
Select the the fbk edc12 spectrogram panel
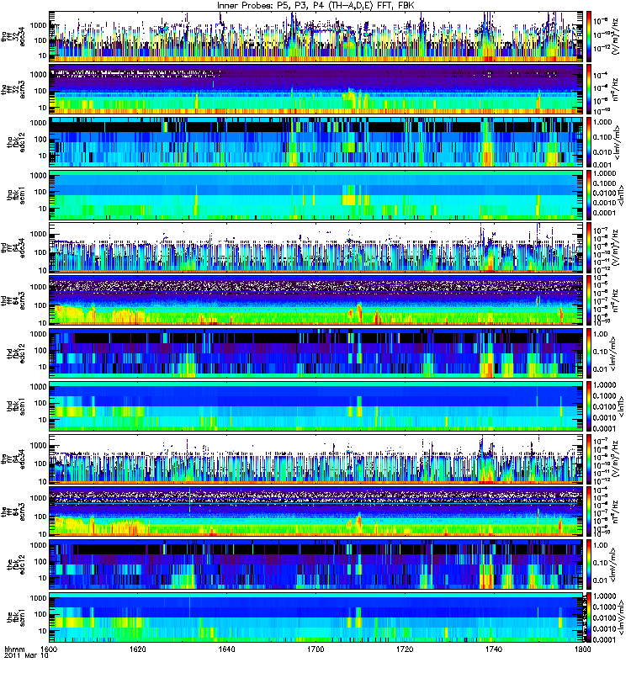316,564
